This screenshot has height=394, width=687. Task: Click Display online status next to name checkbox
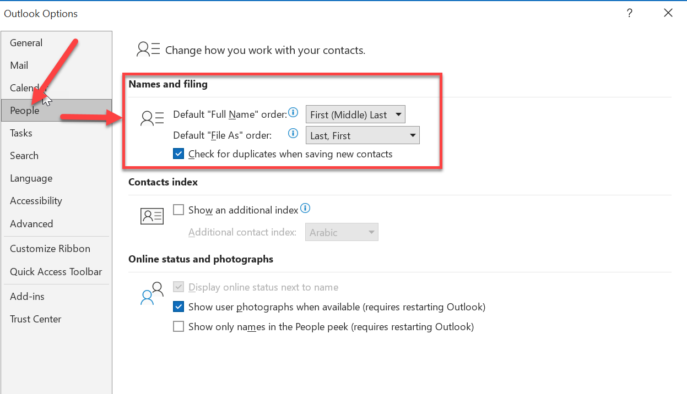click(178, 287)
